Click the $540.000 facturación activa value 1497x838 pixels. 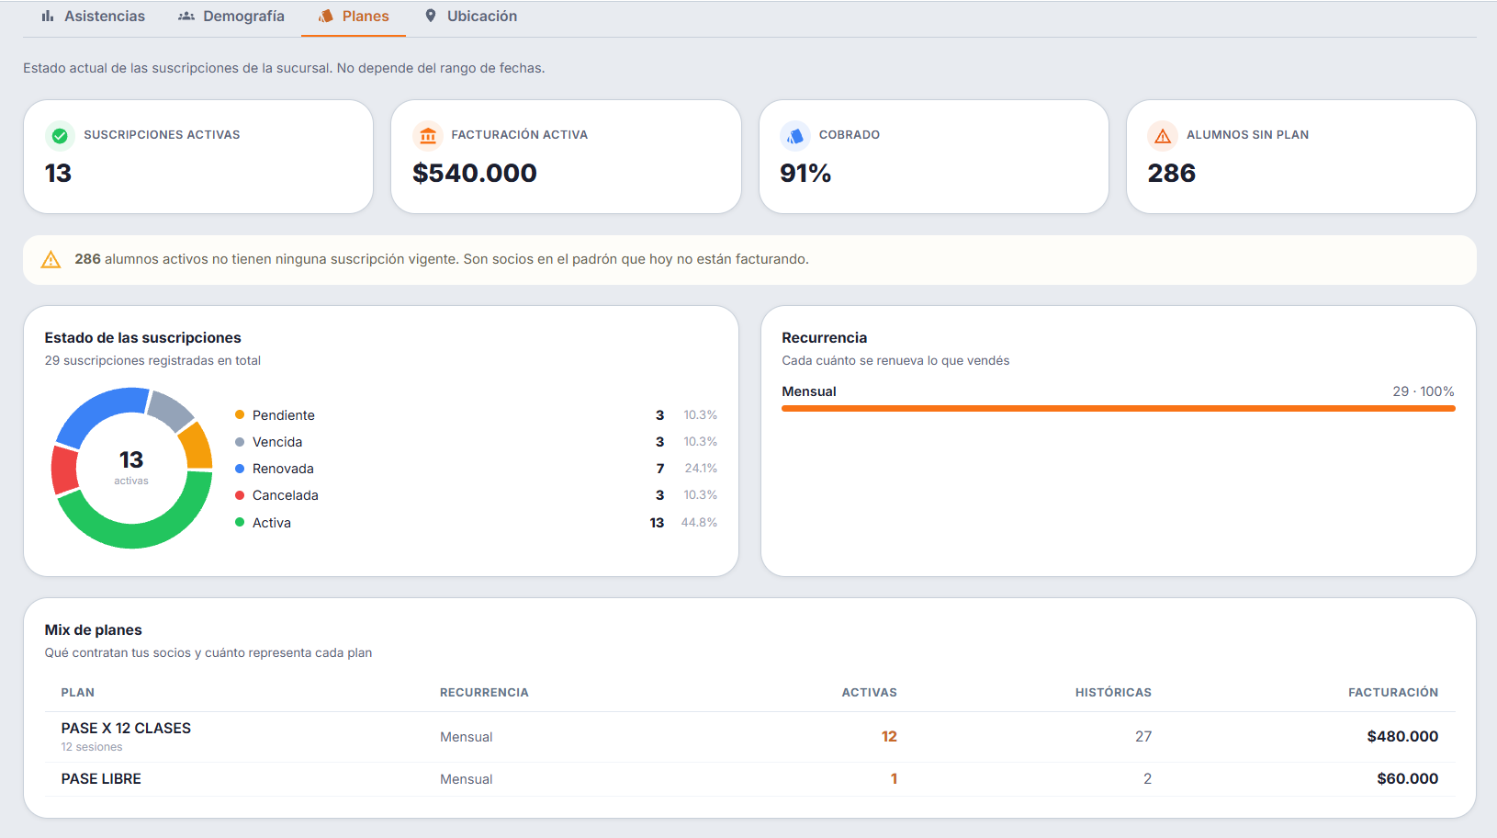475,173
